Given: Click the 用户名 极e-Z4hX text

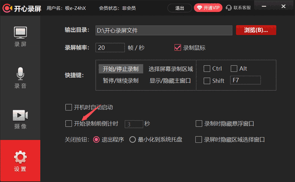Looking at the screenshot, I should [x=66, y=8].
